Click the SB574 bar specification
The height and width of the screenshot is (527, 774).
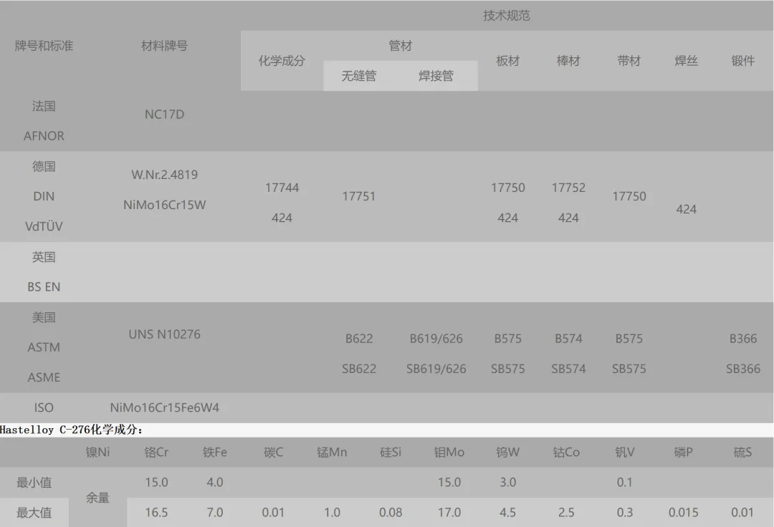[x=568, y=369]
